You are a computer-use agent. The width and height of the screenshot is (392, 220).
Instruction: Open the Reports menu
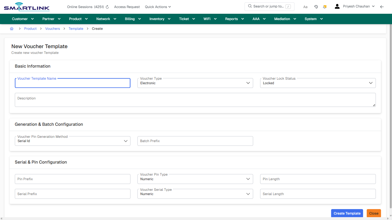click(232, 19)
